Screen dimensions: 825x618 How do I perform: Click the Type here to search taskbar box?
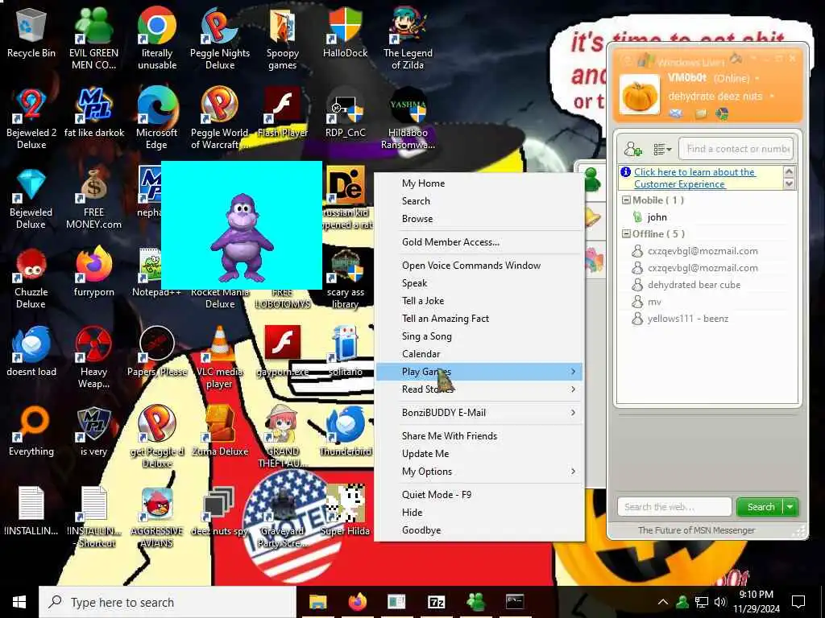coord(168,602)
